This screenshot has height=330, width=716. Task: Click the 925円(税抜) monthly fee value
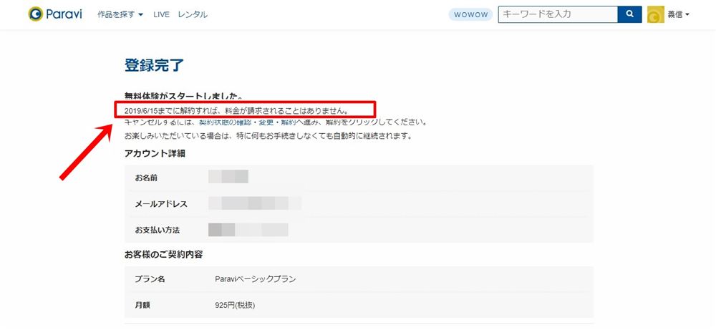coord(235,305)
